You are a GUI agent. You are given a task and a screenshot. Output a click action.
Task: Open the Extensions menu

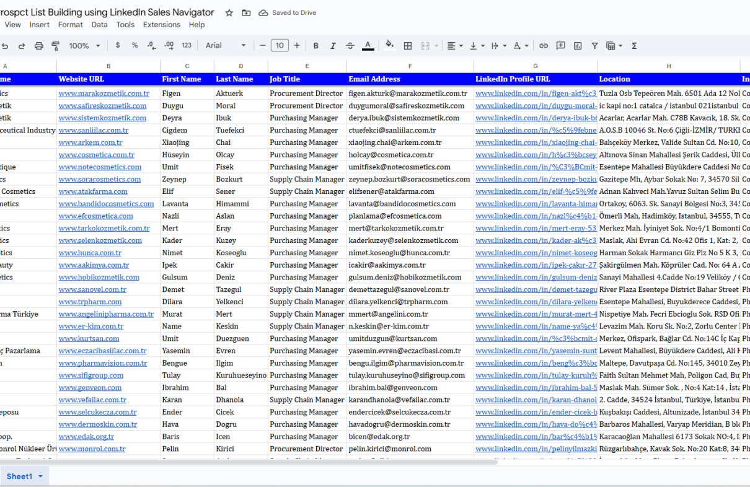(162, 25)
